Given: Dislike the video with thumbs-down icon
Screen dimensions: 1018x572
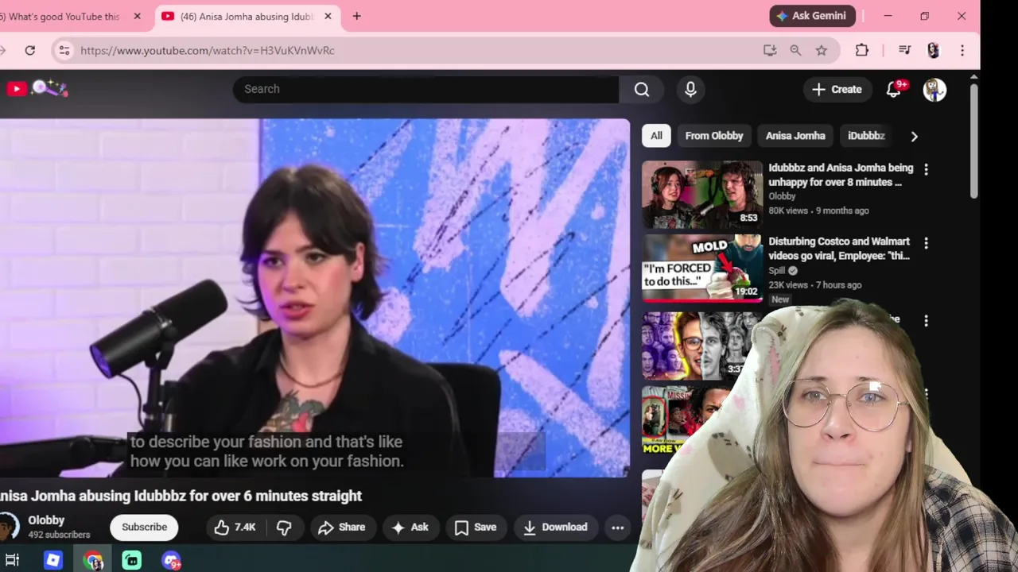Looking at the screenshot, I should click(x=284, y=527).
